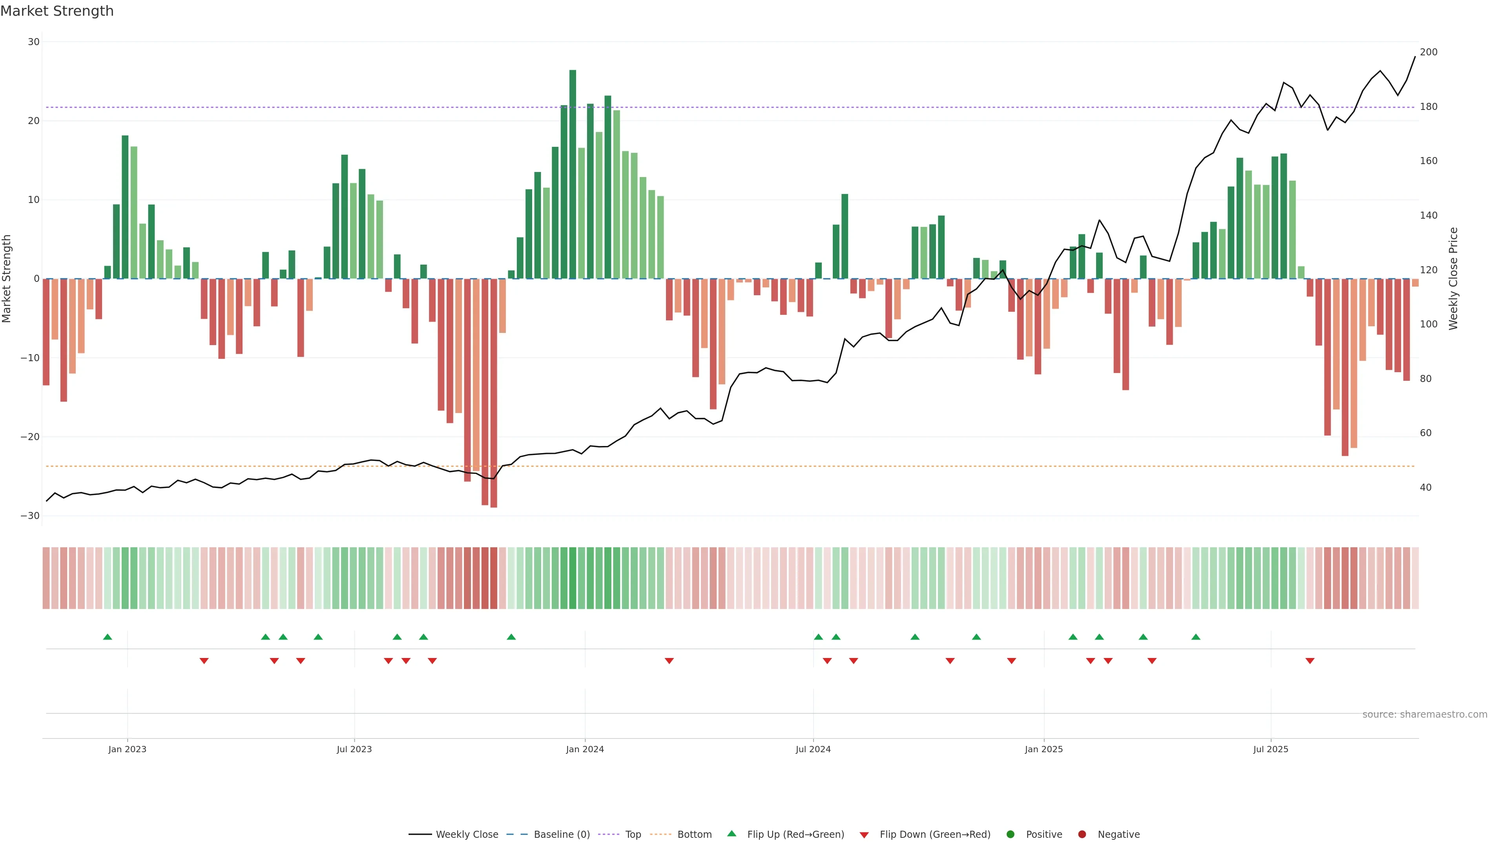This screenshot has height=848, width=1507.
Task: Click Flip Up green triangle legend icon
Action: click(x=731, y=833)
